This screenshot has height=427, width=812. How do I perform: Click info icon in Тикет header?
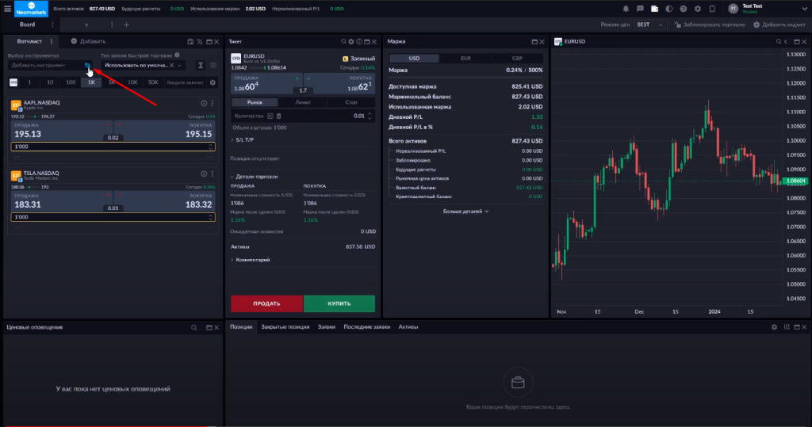pos(359,41)
